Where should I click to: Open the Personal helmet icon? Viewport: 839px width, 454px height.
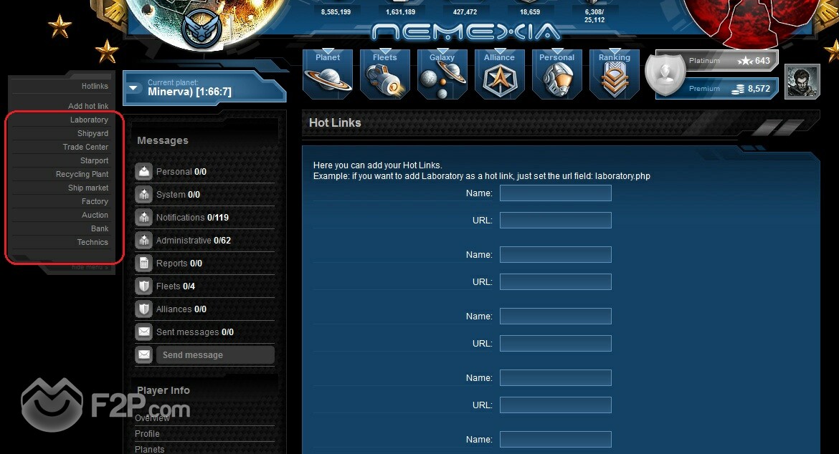(x=557, y=74)
